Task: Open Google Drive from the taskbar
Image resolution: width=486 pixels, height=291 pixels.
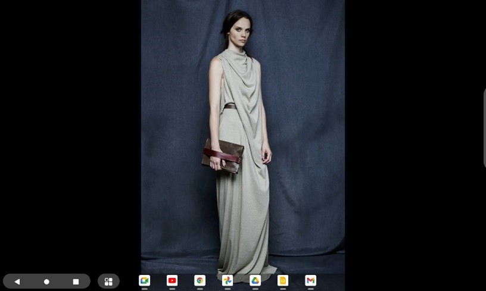Action: [x=255, y=280]
